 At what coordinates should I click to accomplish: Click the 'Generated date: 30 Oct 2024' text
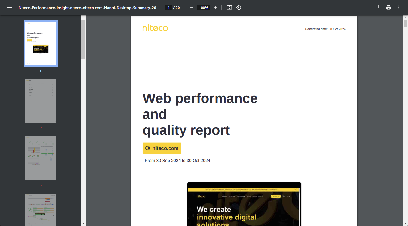[325, 29]
